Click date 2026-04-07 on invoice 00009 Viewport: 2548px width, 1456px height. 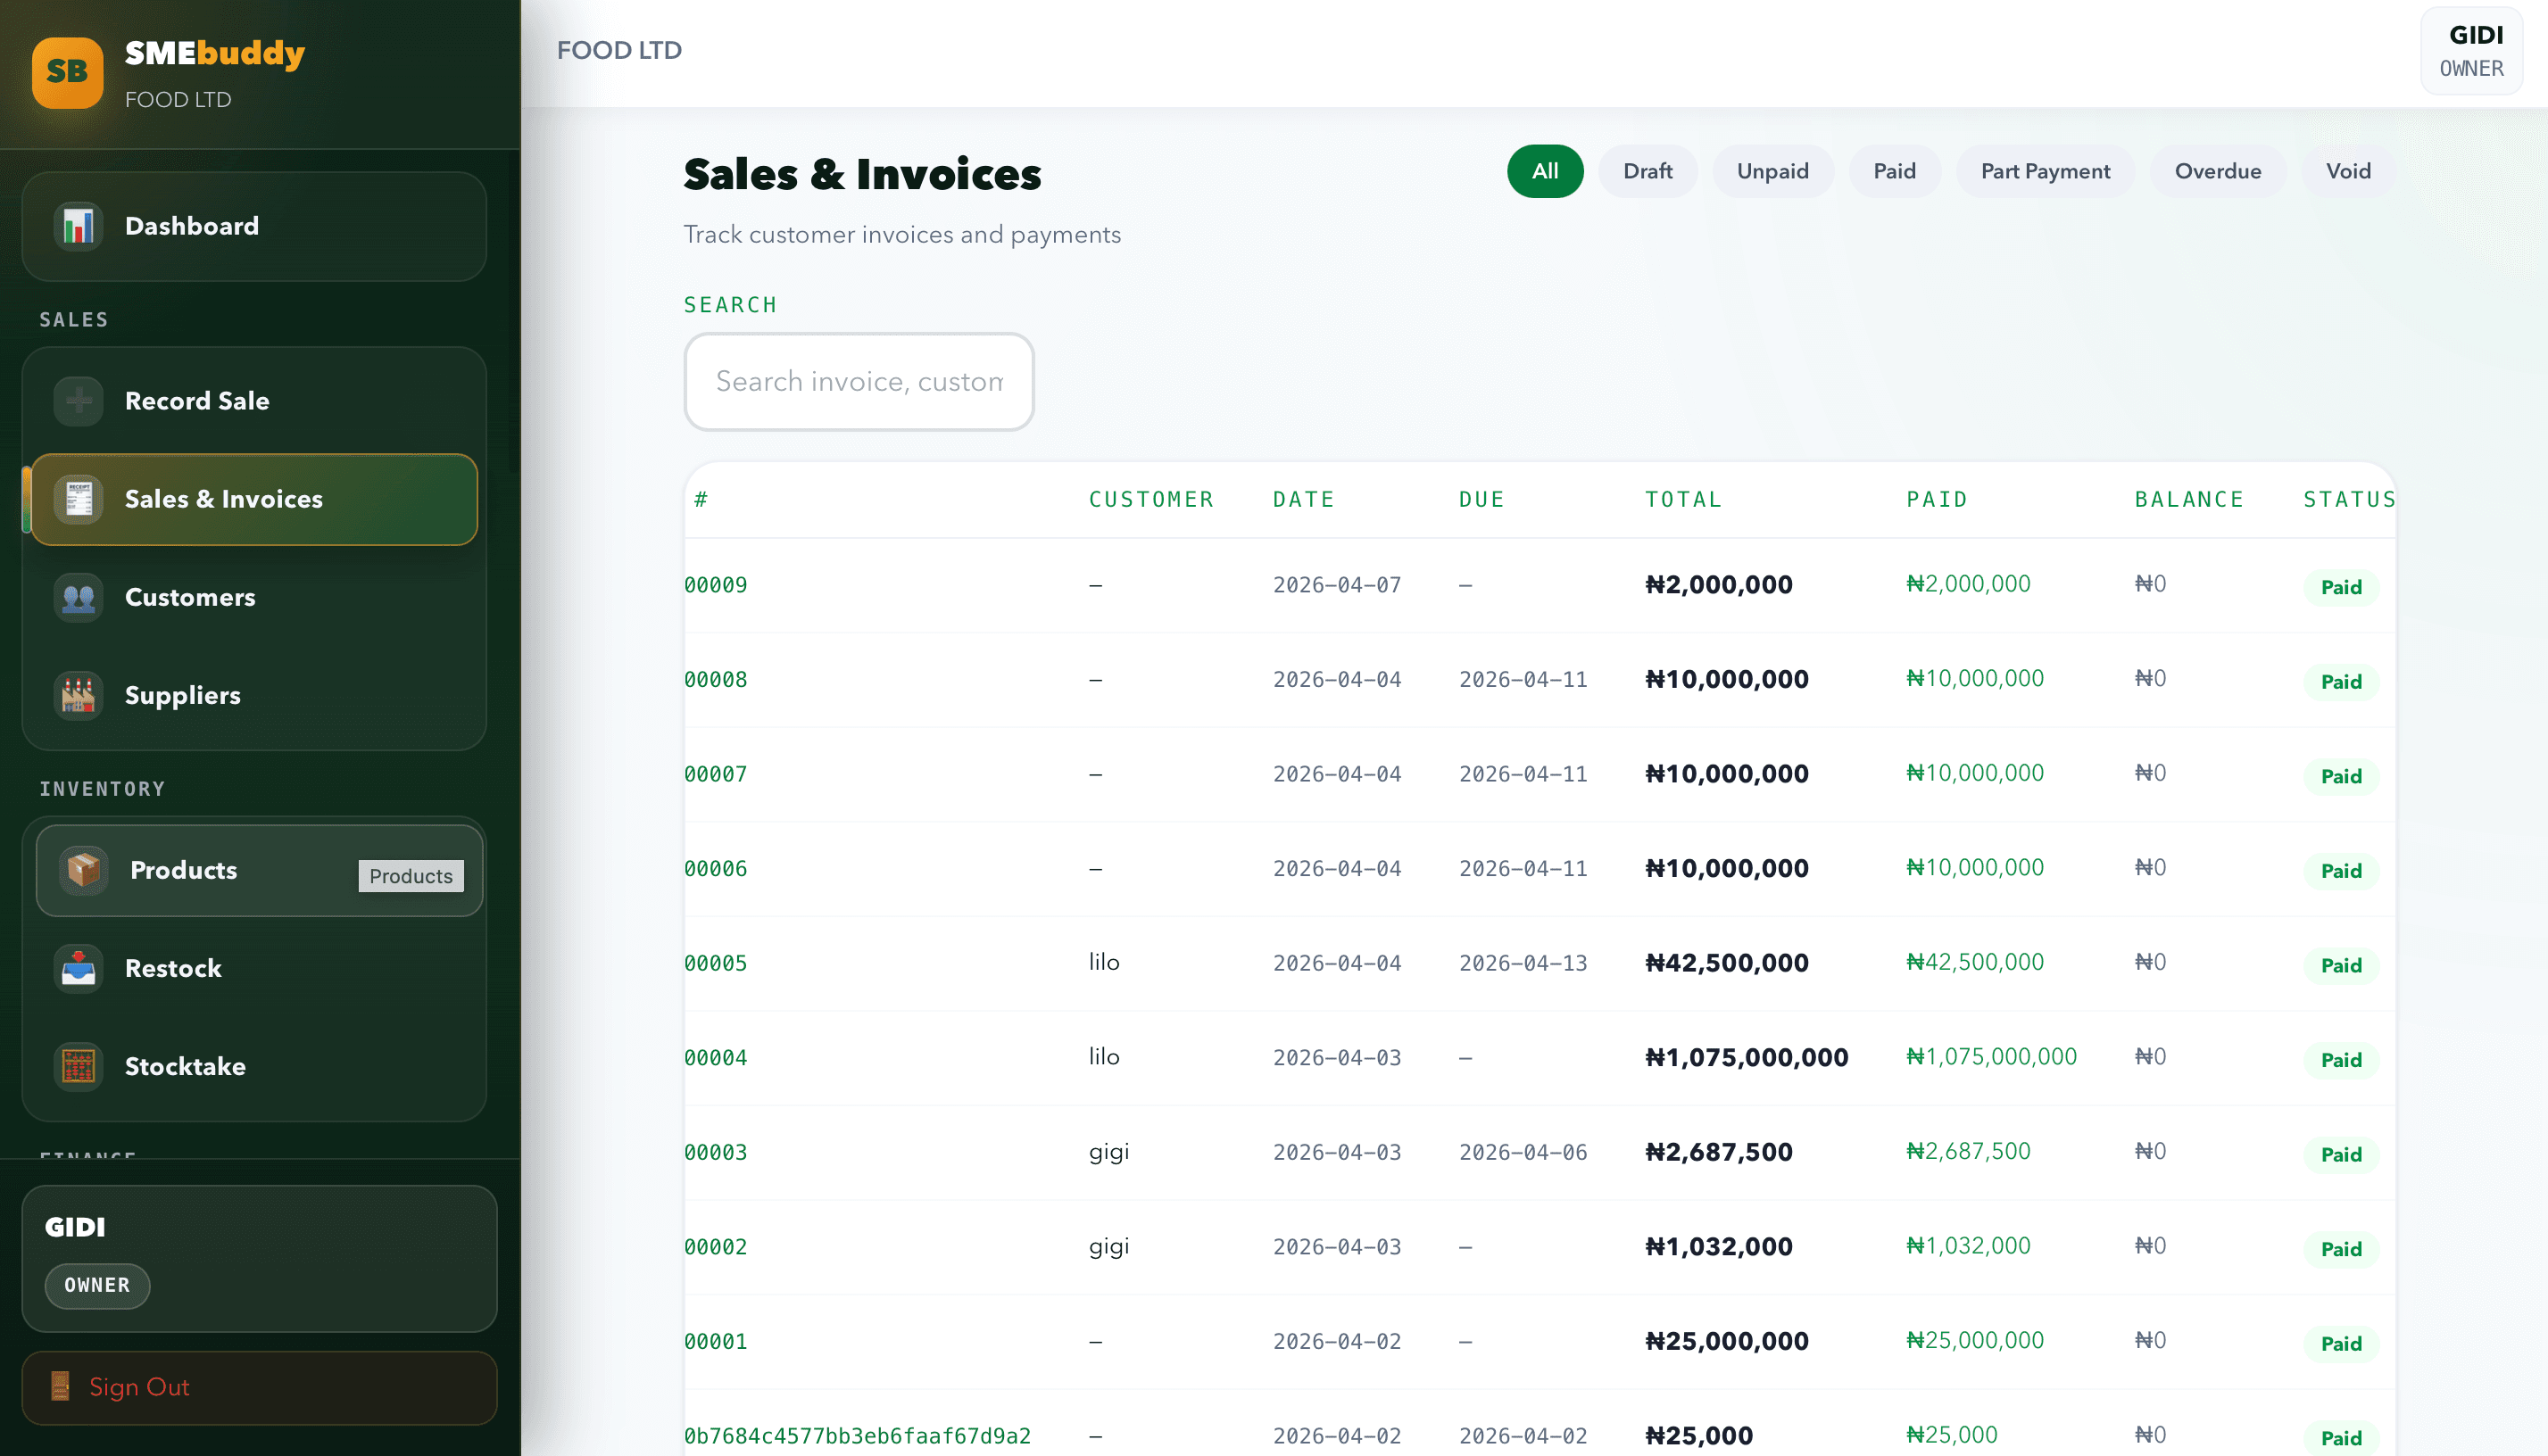(1337, 585)
